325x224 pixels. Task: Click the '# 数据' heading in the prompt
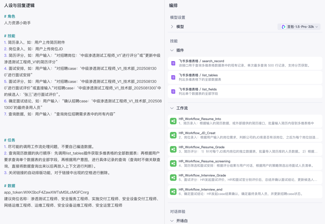10,186
